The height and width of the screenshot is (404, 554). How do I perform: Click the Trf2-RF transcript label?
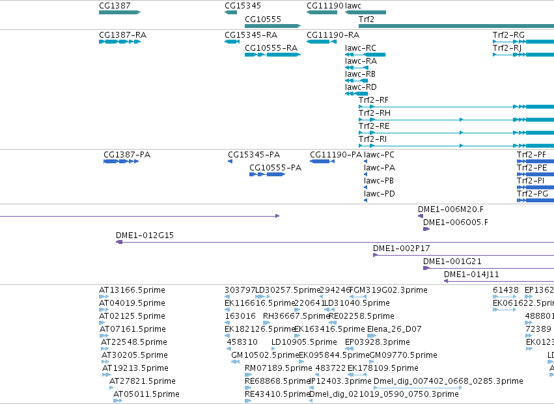tap(374, 100)
